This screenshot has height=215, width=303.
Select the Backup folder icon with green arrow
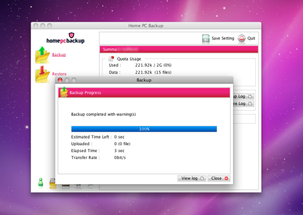(42, 54)
